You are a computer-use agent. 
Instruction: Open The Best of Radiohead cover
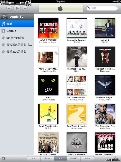coord(105,57)
